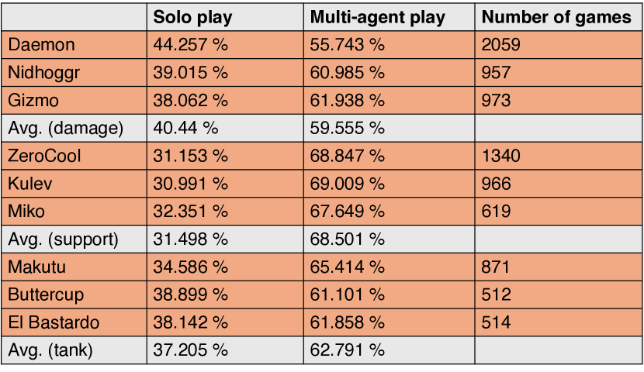The image size is (644, 372).
Task: Click the 69.009 % multi-agent value
Action: click(348, 184)
